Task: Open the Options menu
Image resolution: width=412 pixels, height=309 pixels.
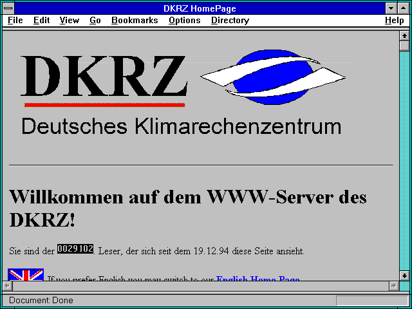Action: coord(185,21)
